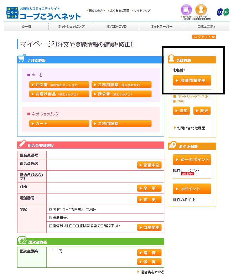This screenshot has height=278, width=234.
Task: Click the 会員情報変更 button
Action: (x=192, y=81)
